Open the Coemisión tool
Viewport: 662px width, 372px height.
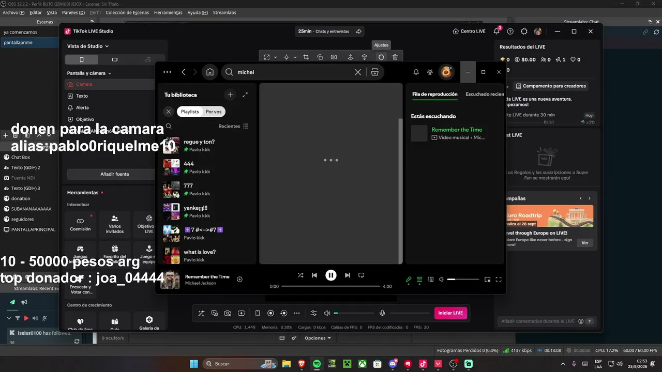80,224
